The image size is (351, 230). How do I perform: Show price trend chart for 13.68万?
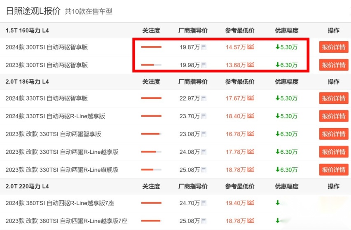(x=251, y=65)
